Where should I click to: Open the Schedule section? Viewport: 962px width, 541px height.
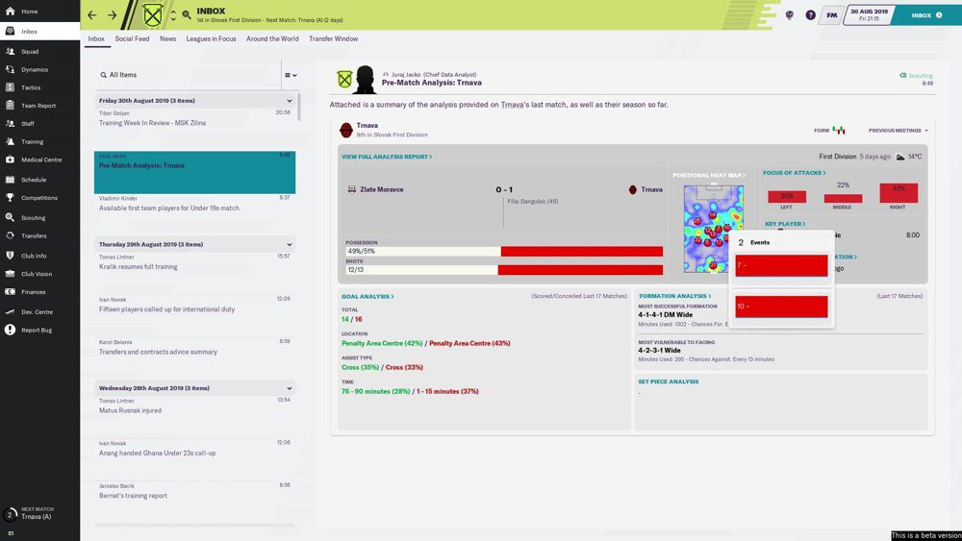click(34, 180)
